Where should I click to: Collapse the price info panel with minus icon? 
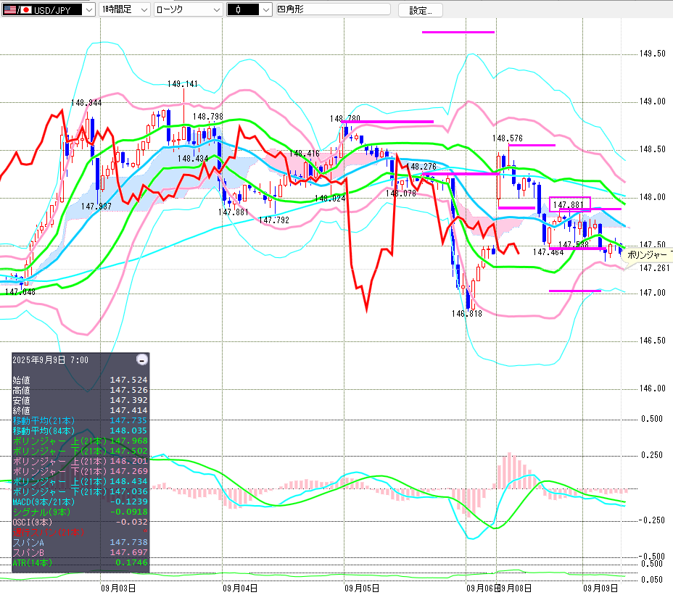tap(142, 359)
